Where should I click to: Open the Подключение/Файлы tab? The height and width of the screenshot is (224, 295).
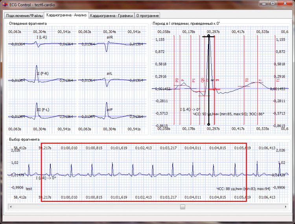pos(24,16)
